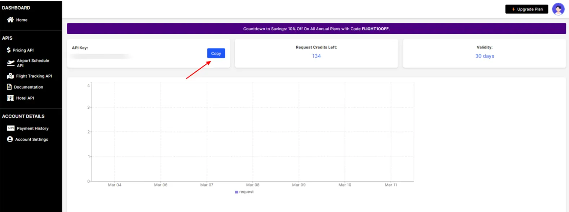
Task: Click the FLIGHT10OFF promo banner
Action: point(316,29)
